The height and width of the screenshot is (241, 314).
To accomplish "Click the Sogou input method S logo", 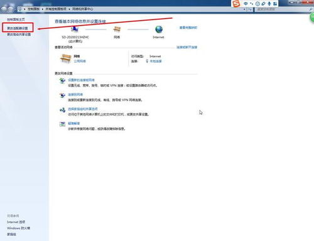I will [x=236, y=4].
